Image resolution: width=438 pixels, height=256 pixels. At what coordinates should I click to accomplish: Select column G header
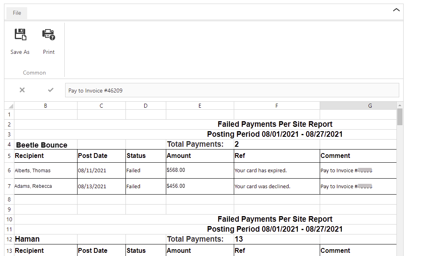[x=358, y=106]
